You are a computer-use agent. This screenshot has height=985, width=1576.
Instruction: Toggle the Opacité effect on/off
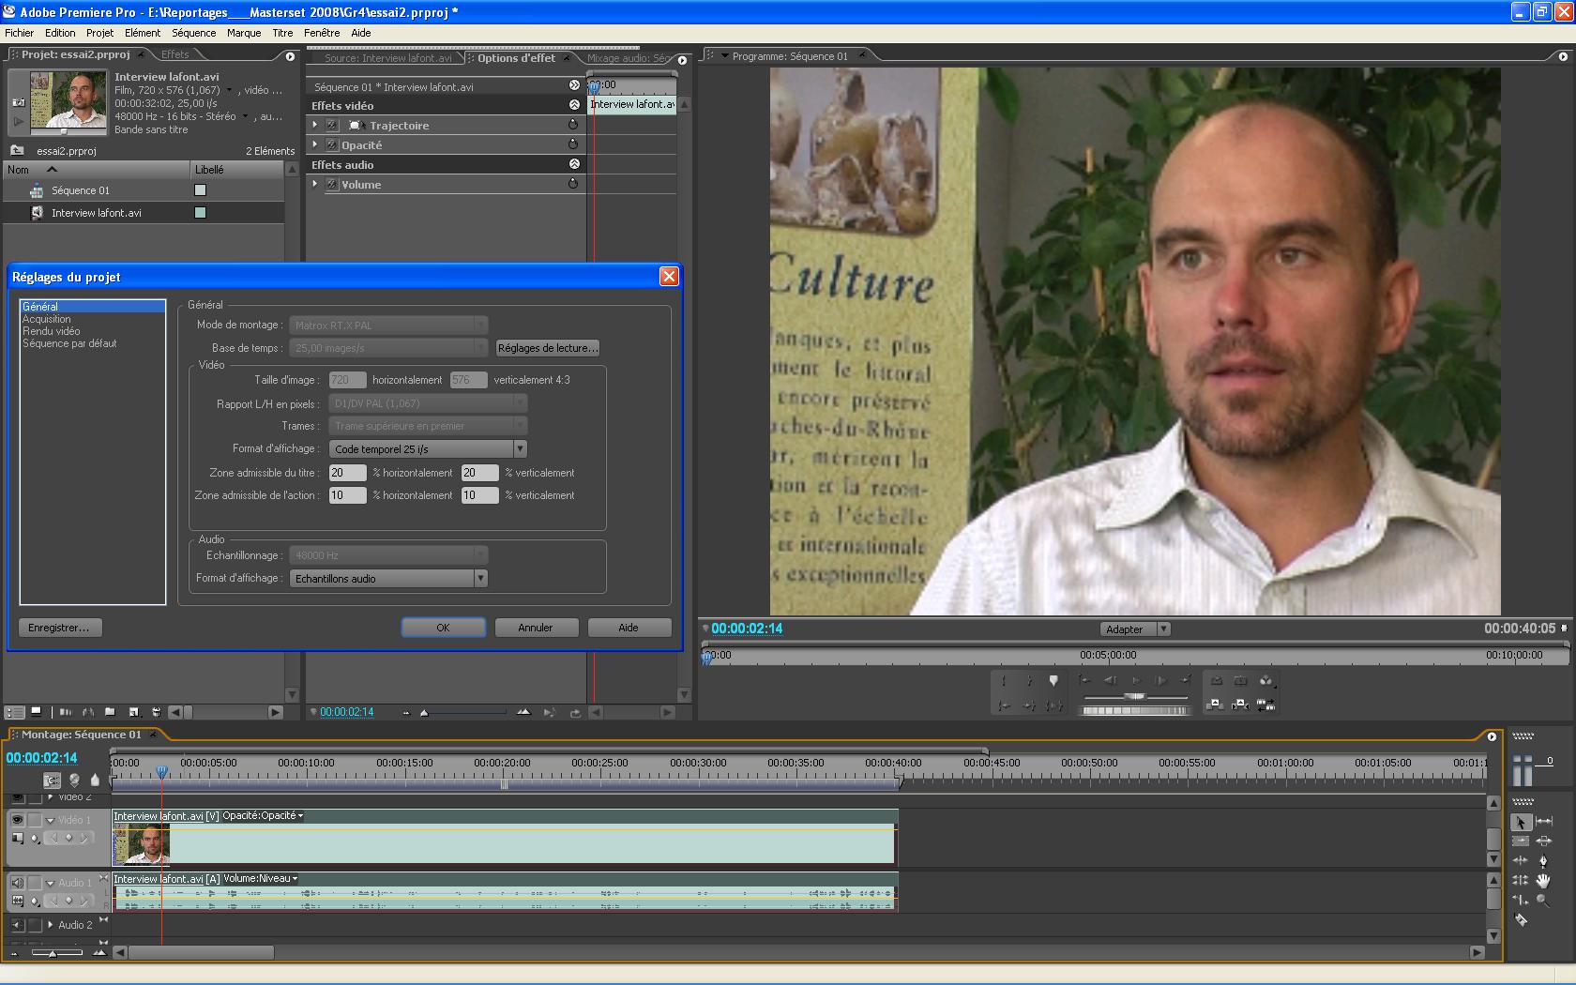pyautogui.click(x=331, y=144)
